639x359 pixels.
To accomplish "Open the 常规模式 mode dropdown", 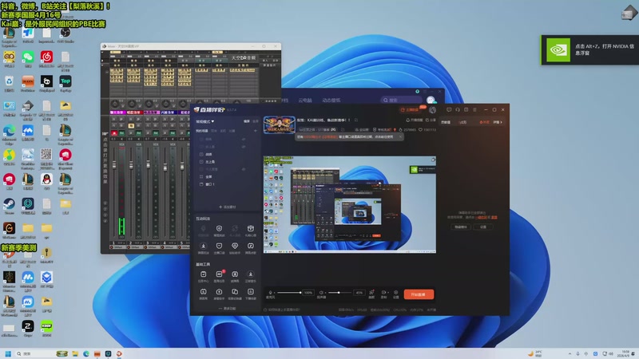I will coord(205,121).
